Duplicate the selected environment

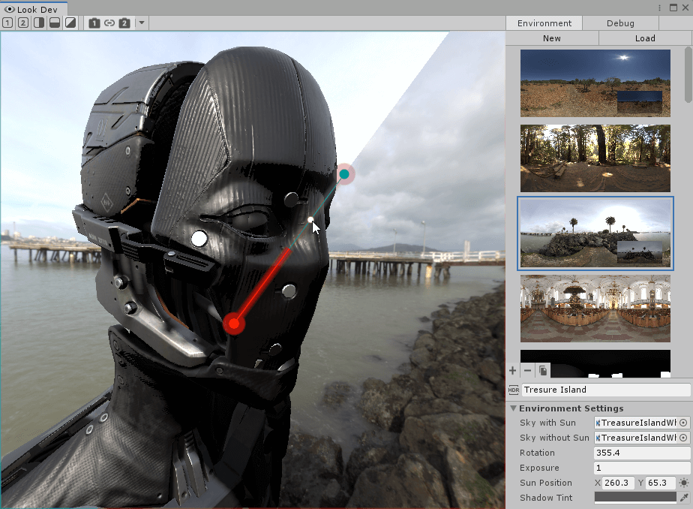543,370
